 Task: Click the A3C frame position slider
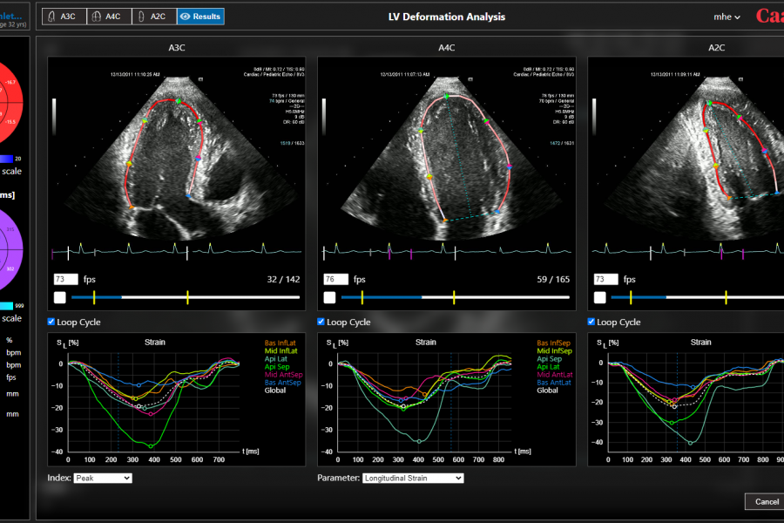(186, 297)
